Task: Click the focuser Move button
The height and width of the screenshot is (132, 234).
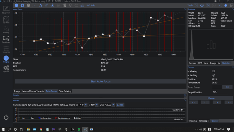Action: tap(211, 98)
